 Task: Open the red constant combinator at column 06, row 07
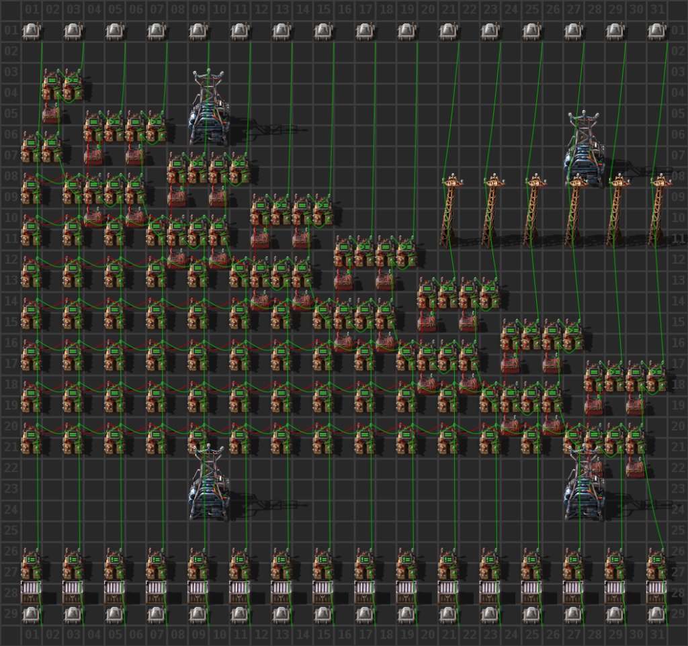pos(134,156)
